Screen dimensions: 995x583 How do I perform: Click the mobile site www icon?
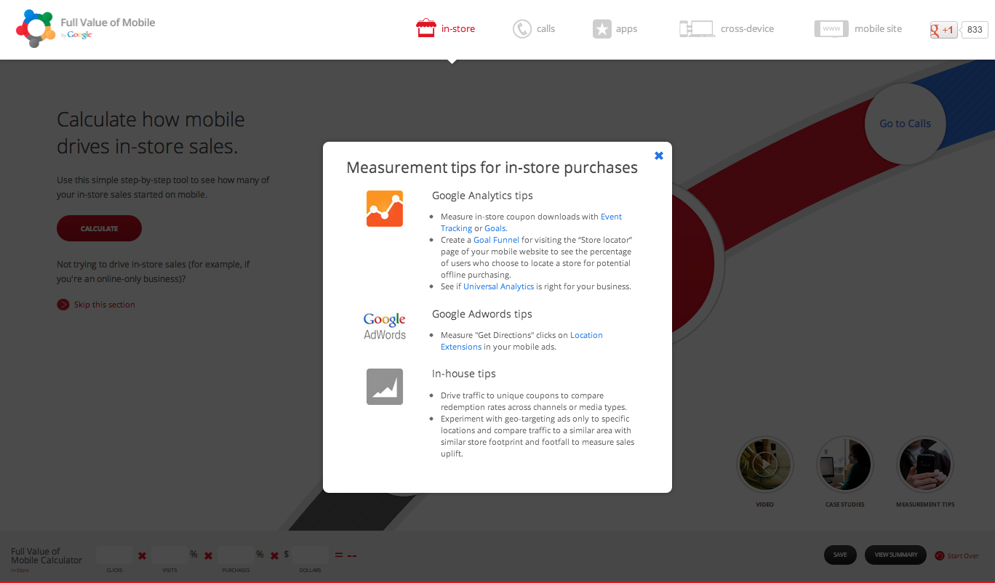pos(831,29)
